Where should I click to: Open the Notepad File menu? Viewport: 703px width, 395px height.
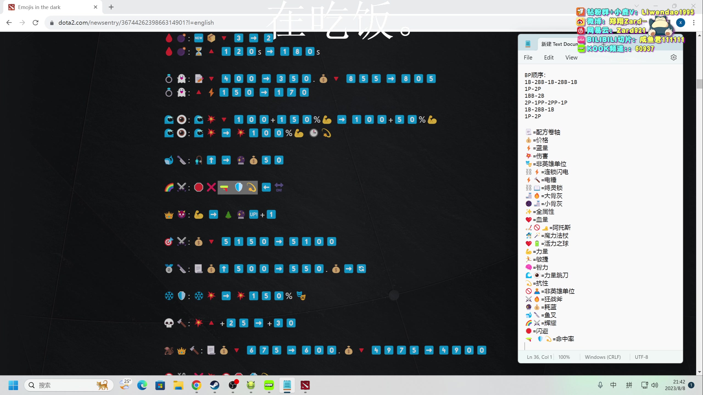528,57
